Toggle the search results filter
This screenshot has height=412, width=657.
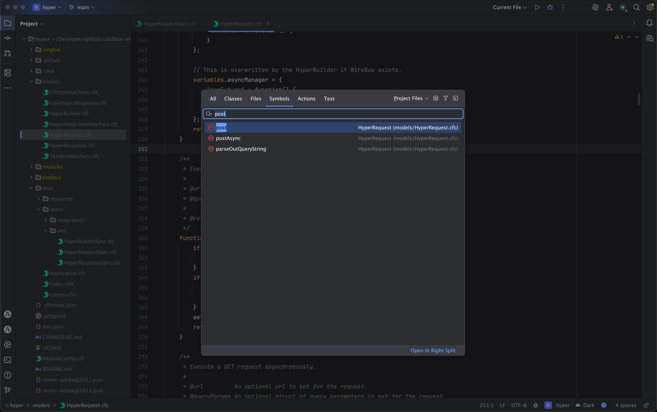(445, 98)
